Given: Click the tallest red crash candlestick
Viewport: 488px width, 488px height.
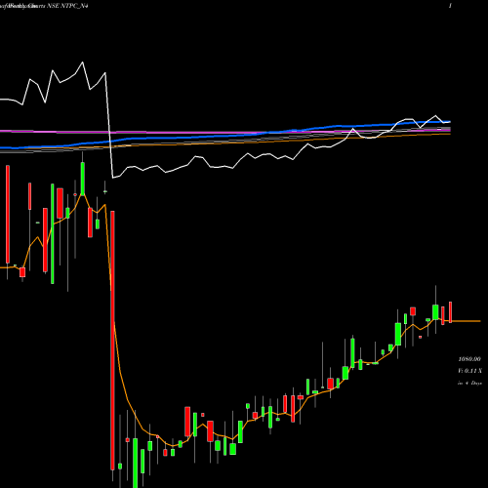Looking at the screenshot, I should coord(112,341).
